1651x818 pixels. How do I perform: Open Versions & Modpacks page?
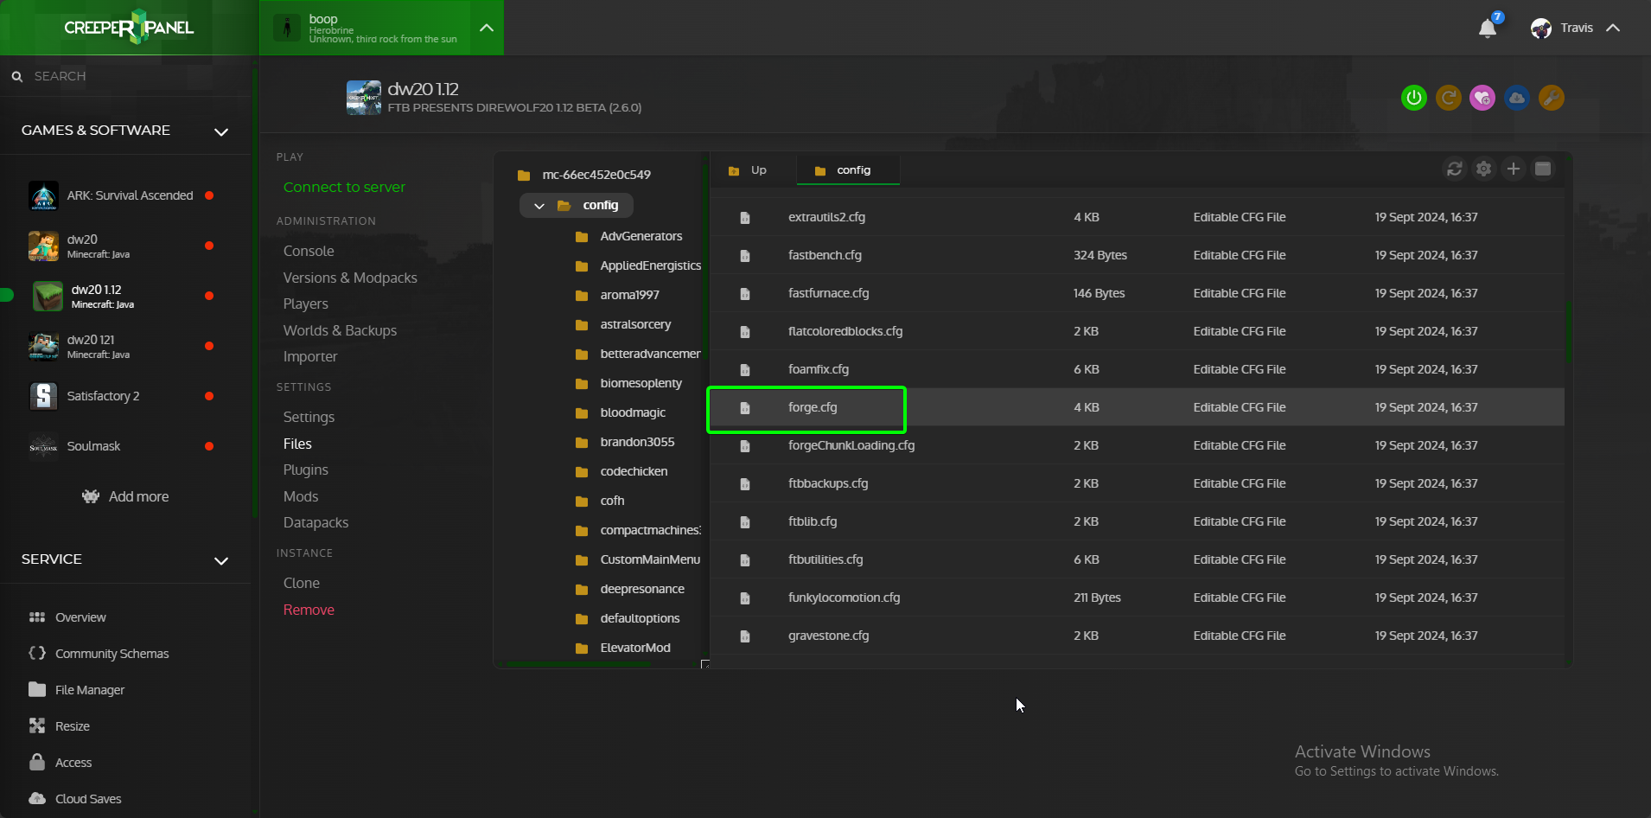coord(350,278)
